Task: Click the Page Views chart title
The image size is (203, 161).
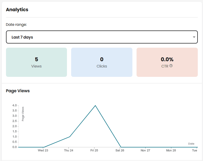Action: pyautogui.click(x=18, y=91)
